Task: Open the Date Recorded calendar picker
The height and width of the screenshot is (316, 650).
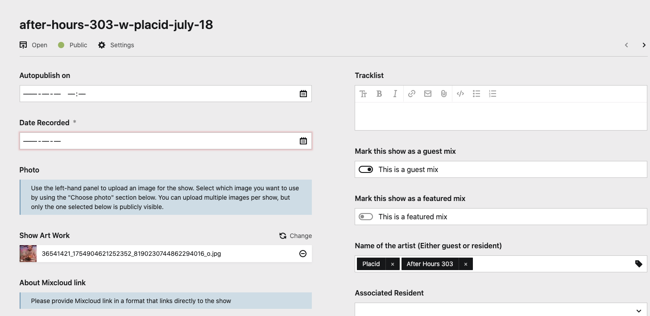Action: [x=303, y=141]
